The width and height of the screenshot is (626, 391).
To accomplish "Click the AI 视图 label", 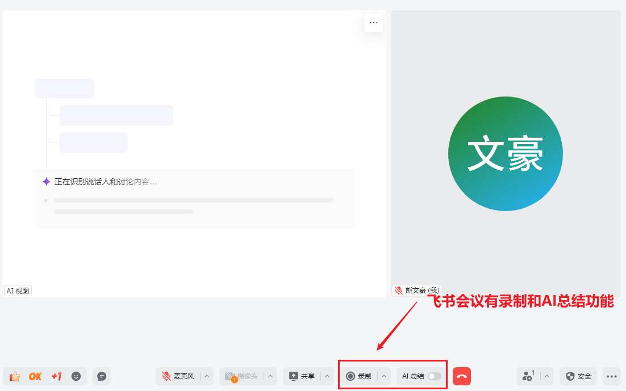I will pos(18,291).
